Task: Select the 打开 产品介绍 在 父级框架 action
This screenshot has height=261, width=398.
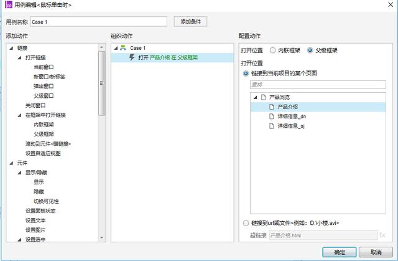Action: click(172, 58)
